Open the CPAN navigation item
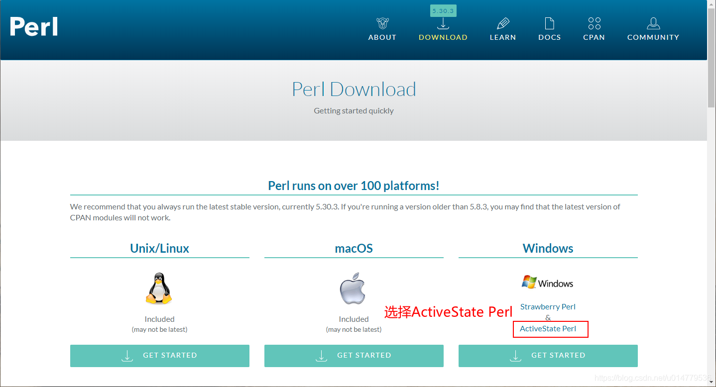 [x=594, y=37]
